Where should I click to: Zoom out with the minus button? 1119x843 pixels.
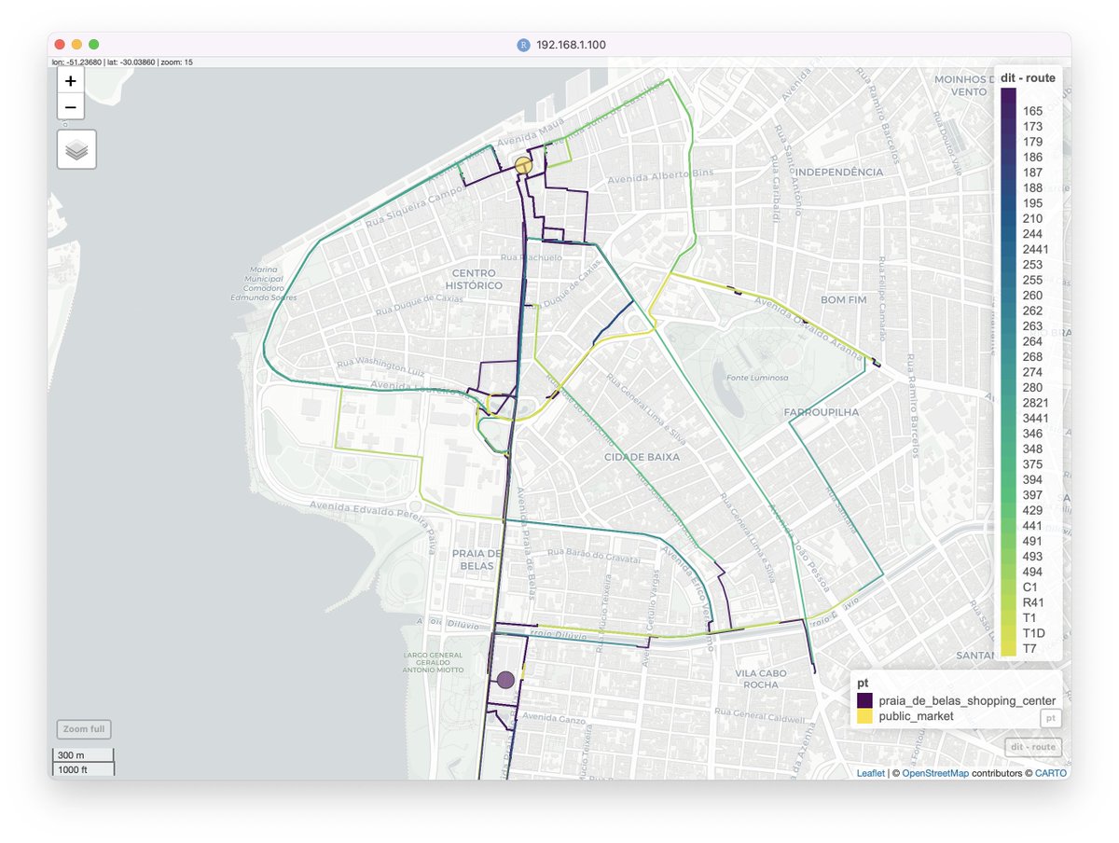(x=71, y=106)
